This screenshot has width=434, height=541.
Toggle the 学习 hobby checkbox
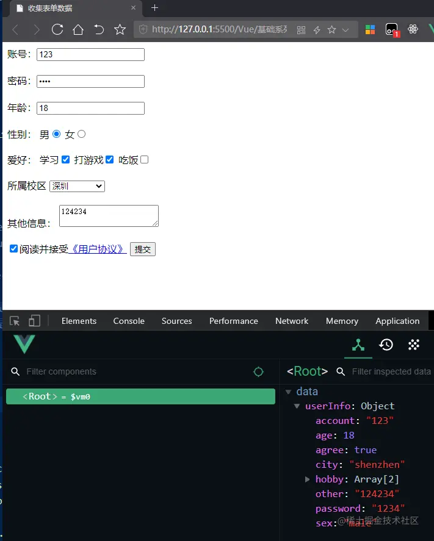(65, 159)
